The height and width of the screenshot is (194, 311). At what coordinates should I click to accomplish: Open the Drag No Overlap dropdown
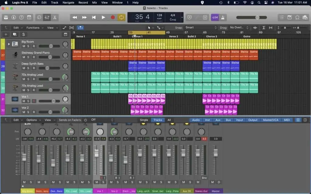[239, 28]
